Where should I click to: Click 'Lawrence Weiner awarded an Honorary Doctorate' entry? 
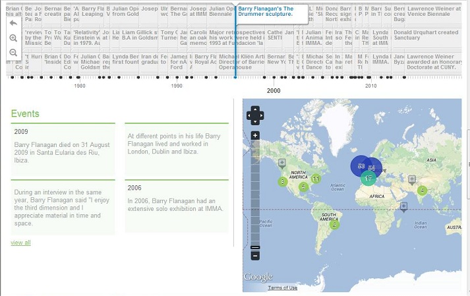(434, 62)
